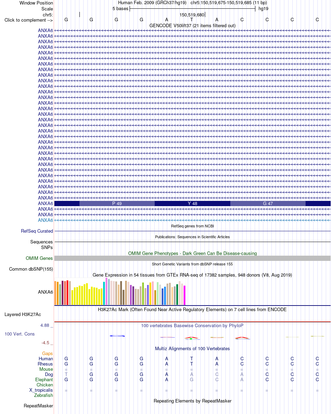Viewport: 331px width, 414px height.
Task: Click the magenta bar in GTEx chart
Action: [185, 295]
